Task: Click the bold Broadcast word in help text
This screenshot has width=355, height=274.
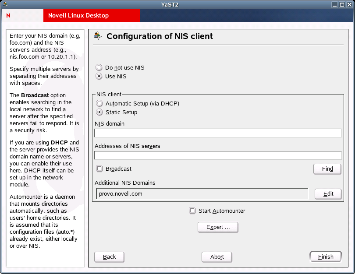Action: [x=35, y=95]
